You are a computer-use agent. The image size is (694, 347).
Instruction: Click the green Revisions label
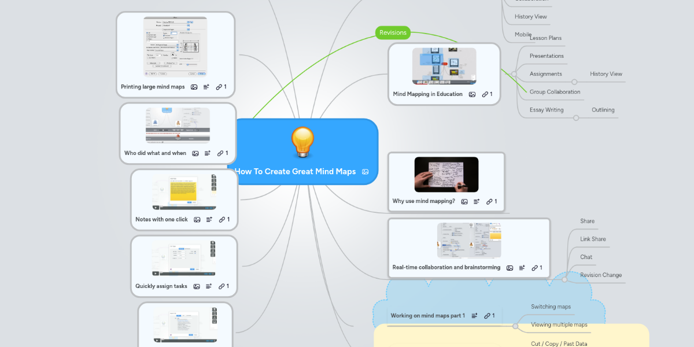click(x=393, y=32)
